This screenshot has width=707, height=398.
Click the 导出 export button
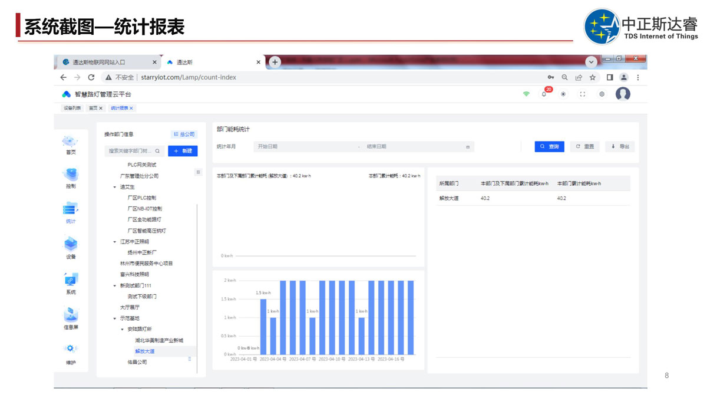tap(620, 146)
